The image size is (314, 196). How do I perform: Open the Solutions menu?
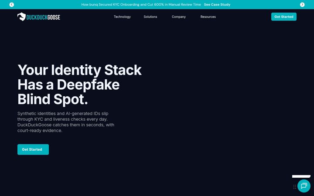[x=150, y=17]
